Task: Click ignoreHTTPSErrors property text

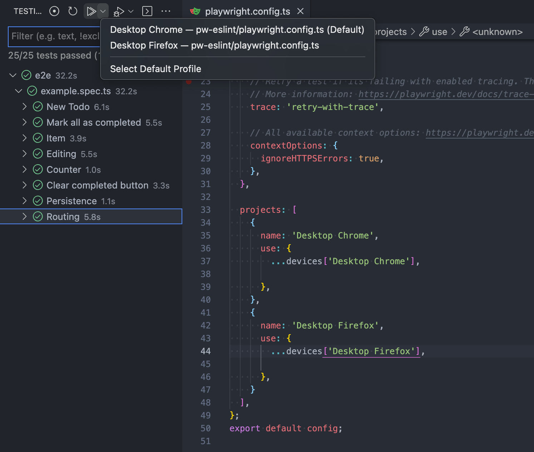Action: pos(304,158)
